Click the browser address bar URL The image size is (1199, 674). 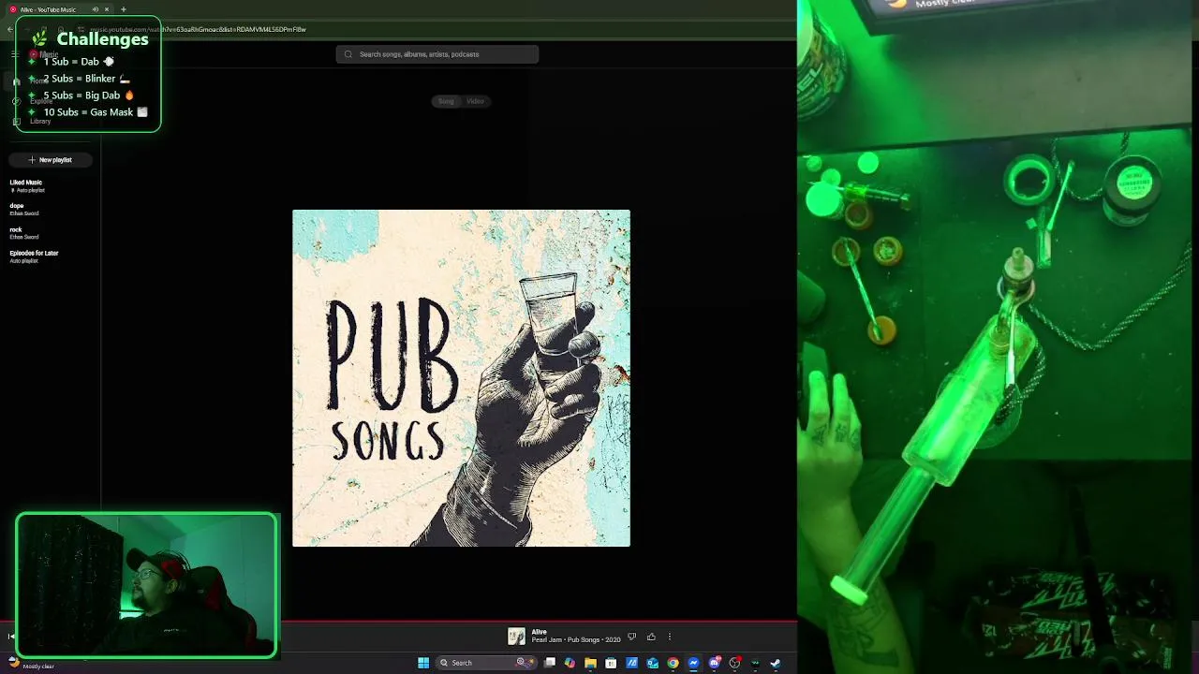198,29
